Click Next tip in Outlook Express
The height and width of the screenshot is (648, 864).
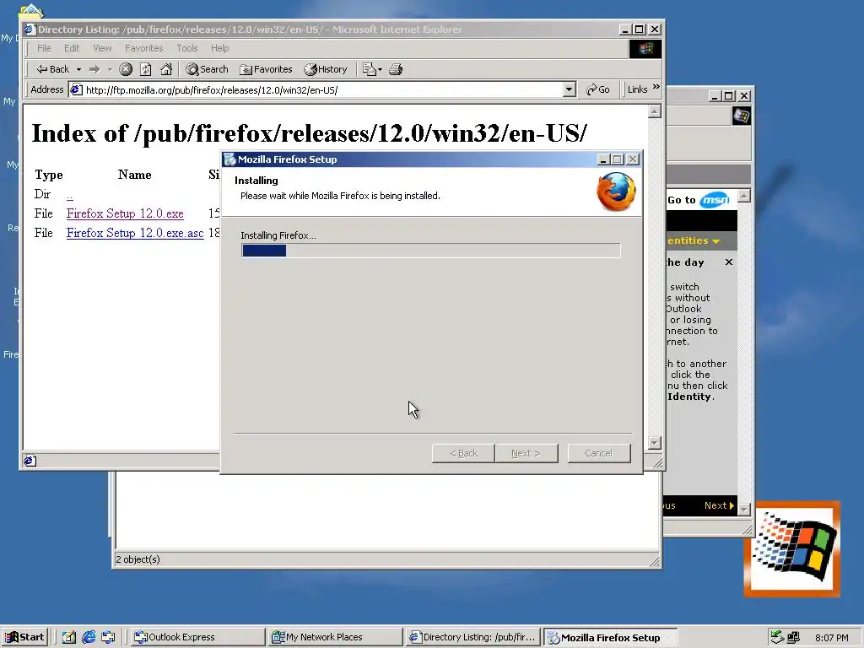[719, 505]
